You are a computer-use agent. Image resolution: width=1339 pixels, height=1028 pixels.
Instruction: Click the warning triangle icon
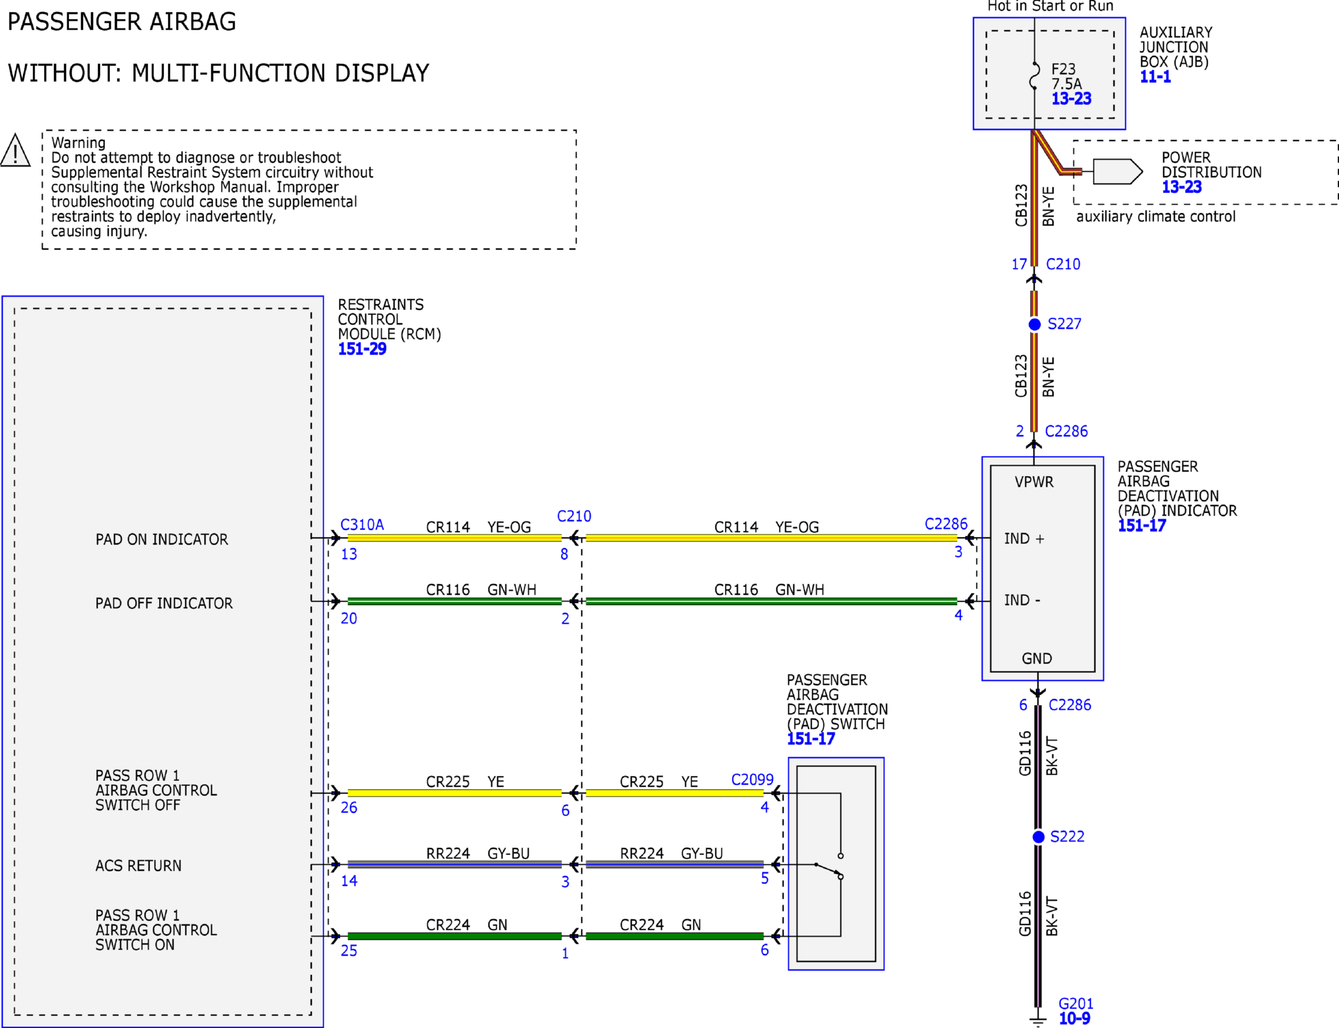click(x=15, y=150)
